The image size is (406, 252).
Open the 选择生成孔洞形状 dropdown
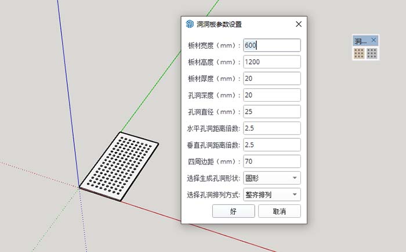pos(272,178)
